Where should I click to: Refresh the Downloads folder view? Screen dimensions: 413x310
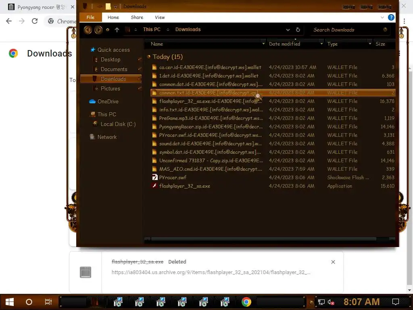[x=298, y=30]
